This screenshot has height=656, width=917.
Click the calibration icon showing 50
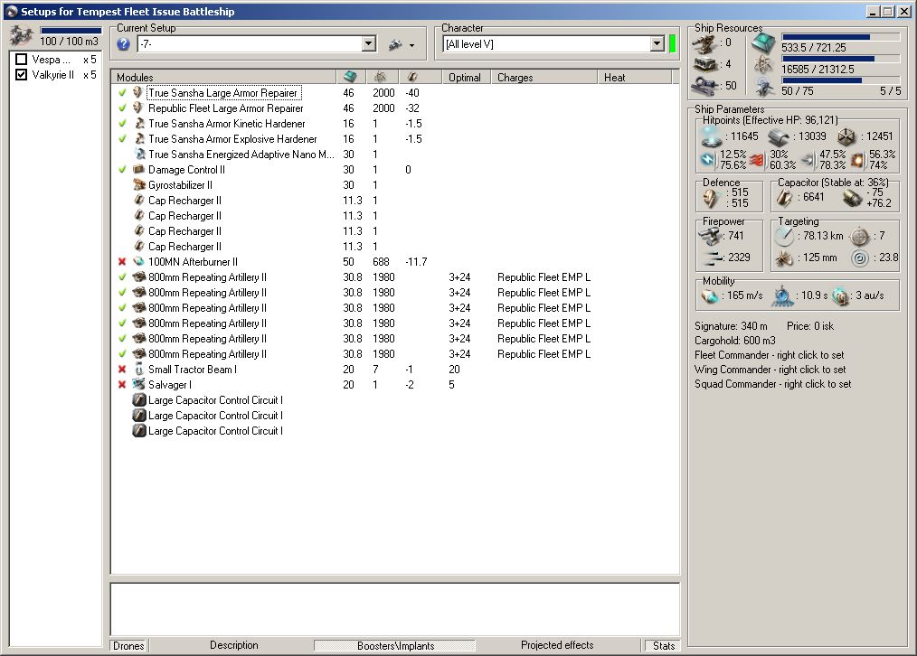point(706,87)
